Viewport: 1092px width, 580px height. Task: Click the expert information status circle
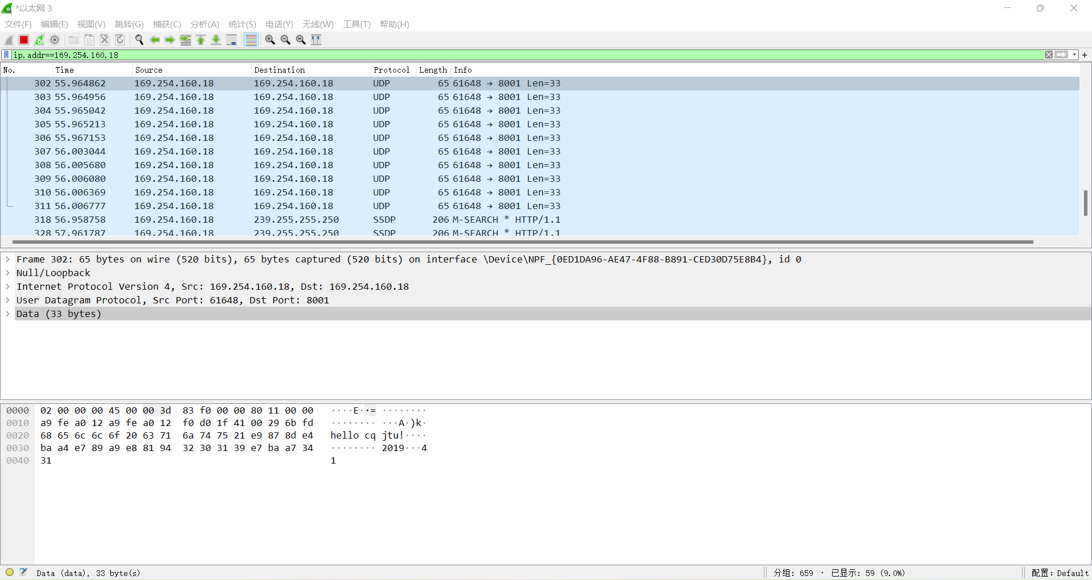pyautogui.click(x=10, y=572)
